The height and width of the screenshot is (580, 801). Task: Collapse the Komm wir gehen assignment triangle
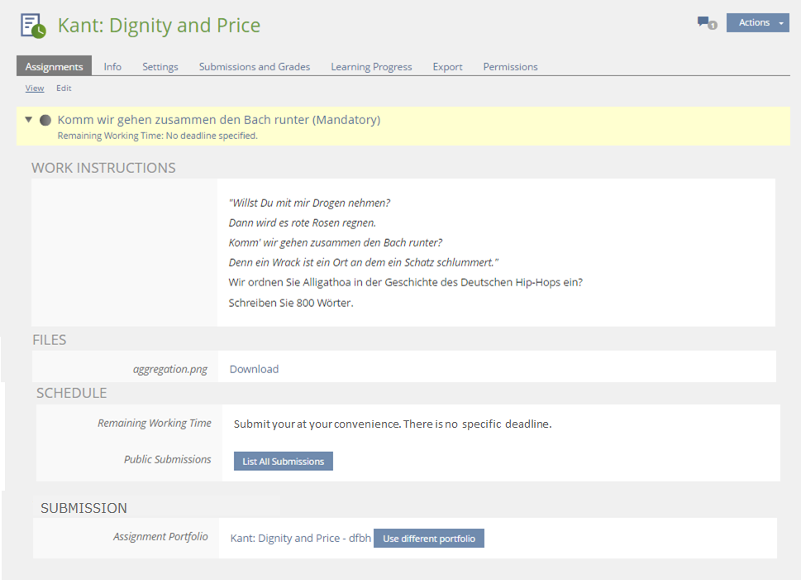coord(29,120)
